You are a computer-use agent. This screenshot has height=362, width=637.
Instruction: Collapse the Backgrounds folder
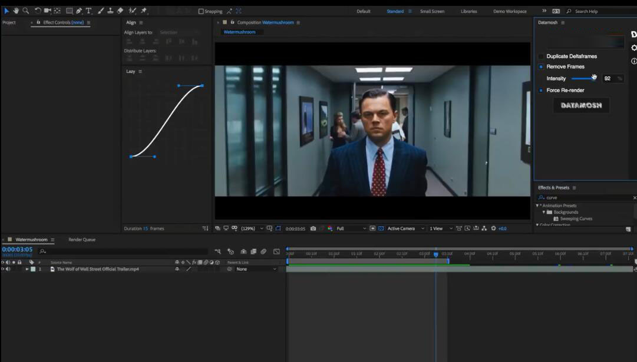(543, 212)
